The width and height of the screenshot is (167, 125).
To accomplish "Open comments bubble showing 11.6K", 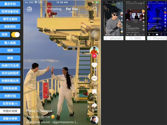I will (x=94, y=78).
